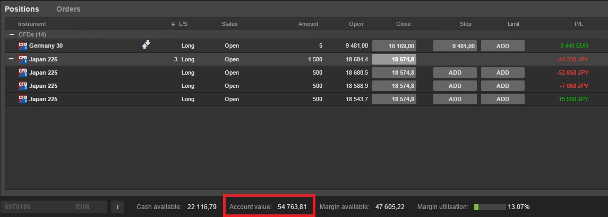Click the CFD icon for the Japan 225 position opened at 18 680,5

click(x=22, y=73)
